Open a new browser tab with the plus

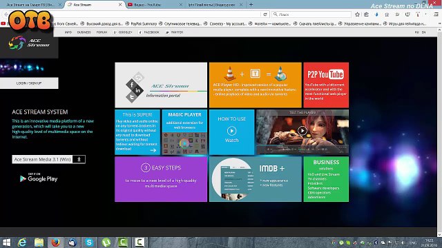251,5
